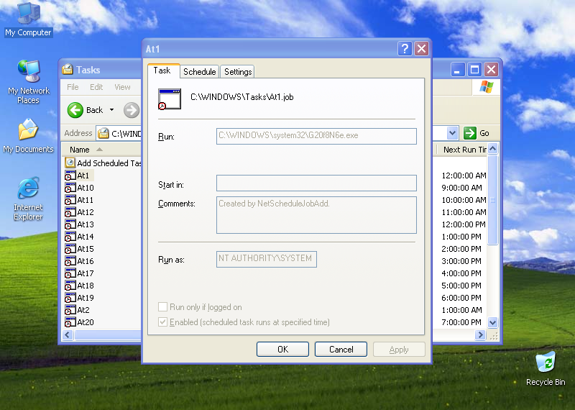The width and height of the screenshot is (575, 410).
Task: Open the Edit menu in Tasks window
Action: (x=96, y=87)
